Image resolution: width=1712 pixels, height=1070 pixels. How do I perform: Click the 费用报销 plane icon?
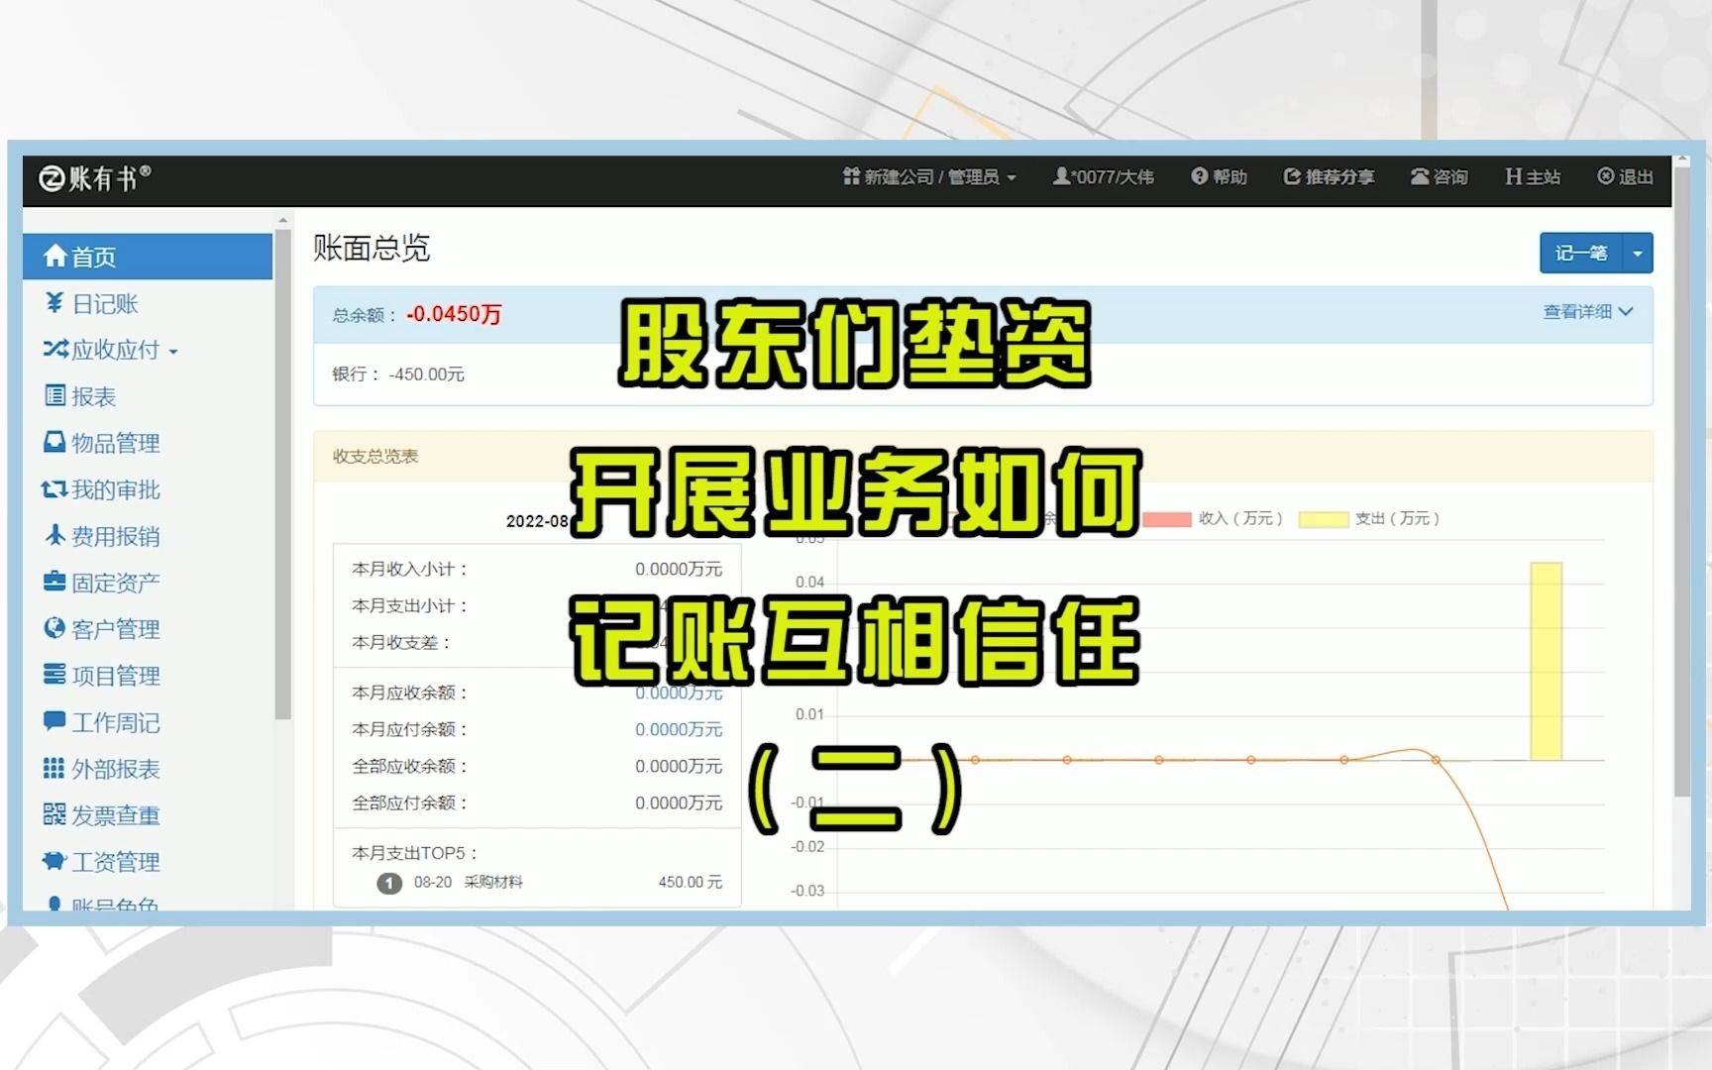click(x=55, y=535)
